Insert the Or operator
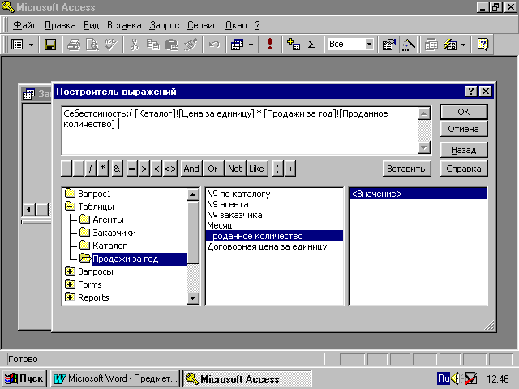Image resolution: width=519 pixels, height=389 pixels. [212, 169]
